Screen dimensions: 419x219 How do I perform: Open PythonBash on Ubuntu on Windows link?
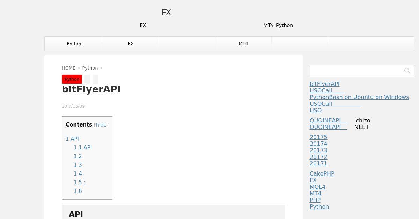click(x=359, y=97)
